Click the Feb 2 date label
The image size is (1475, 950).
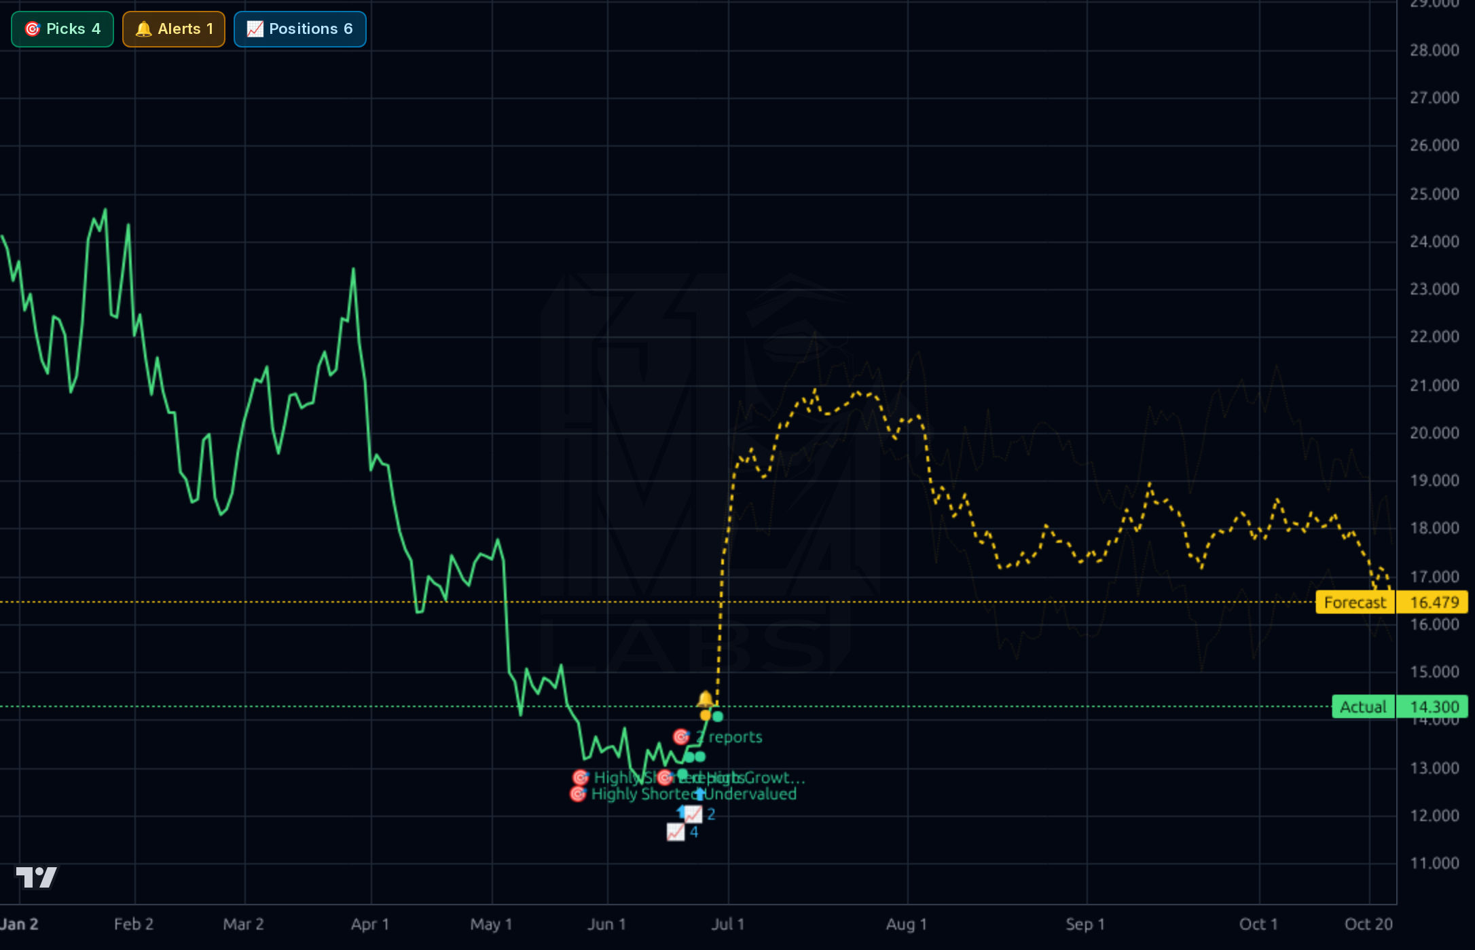pos(134,924)
